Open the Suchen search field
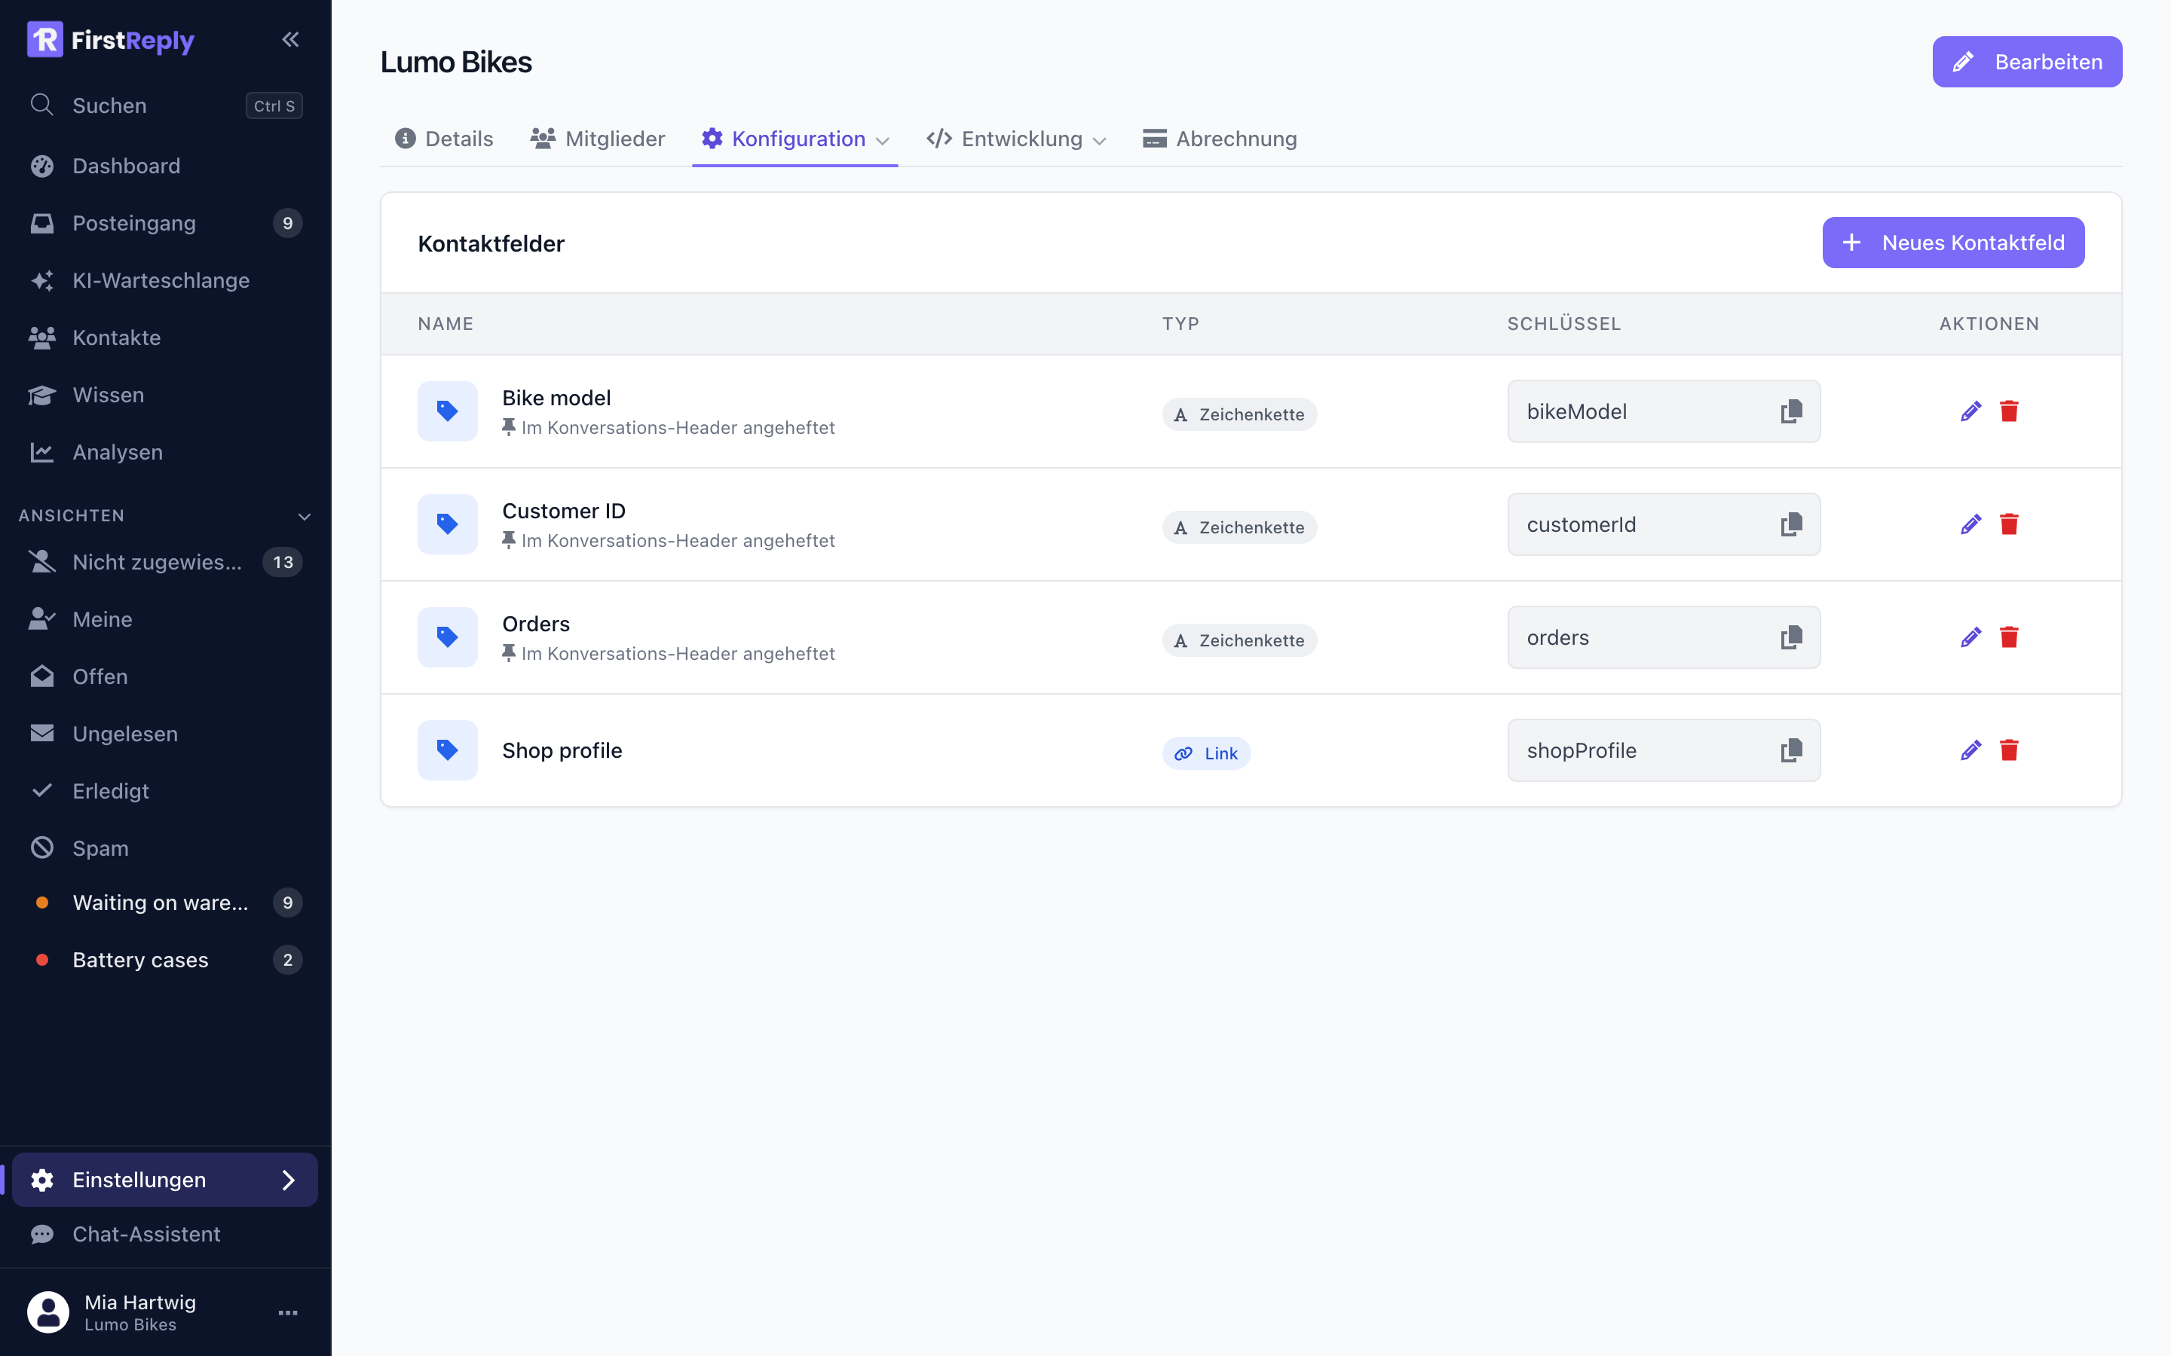This screenshot has width=2171, height=1356. pyautogui.click(x=166, y=105)
